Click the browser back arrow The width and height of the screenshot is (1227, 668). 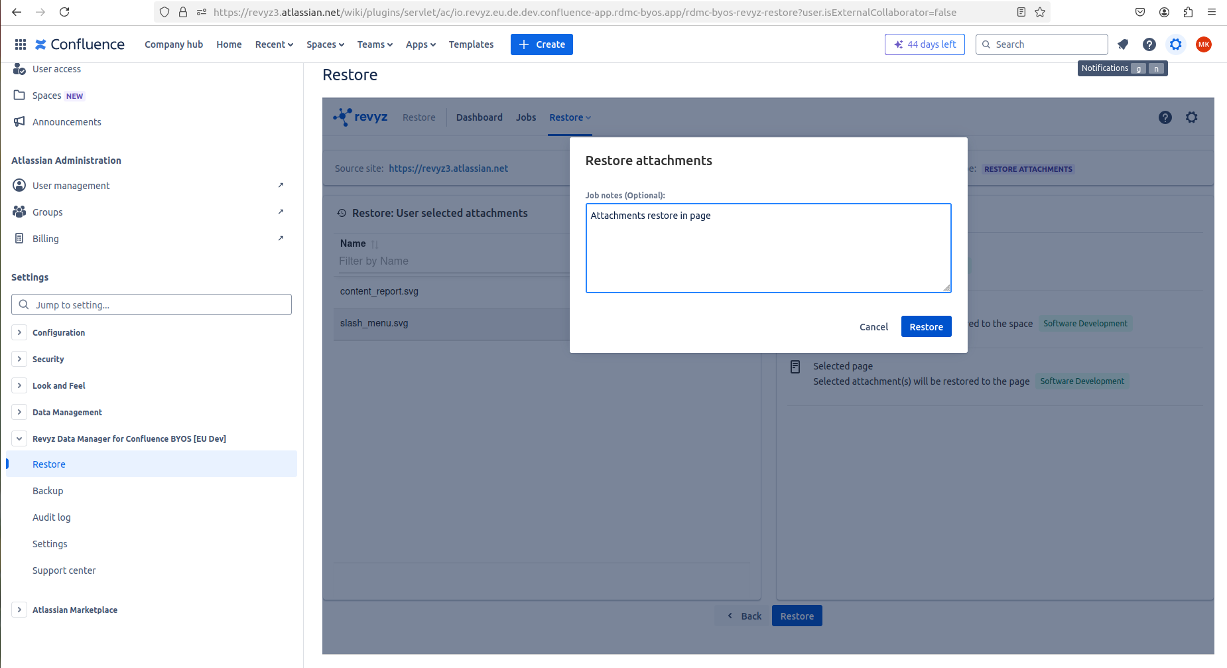[x=17, y=12]
